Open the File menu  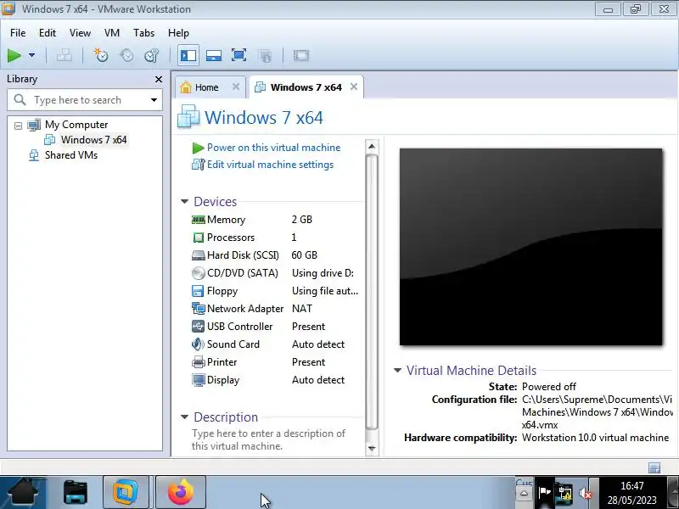[18, 33]
